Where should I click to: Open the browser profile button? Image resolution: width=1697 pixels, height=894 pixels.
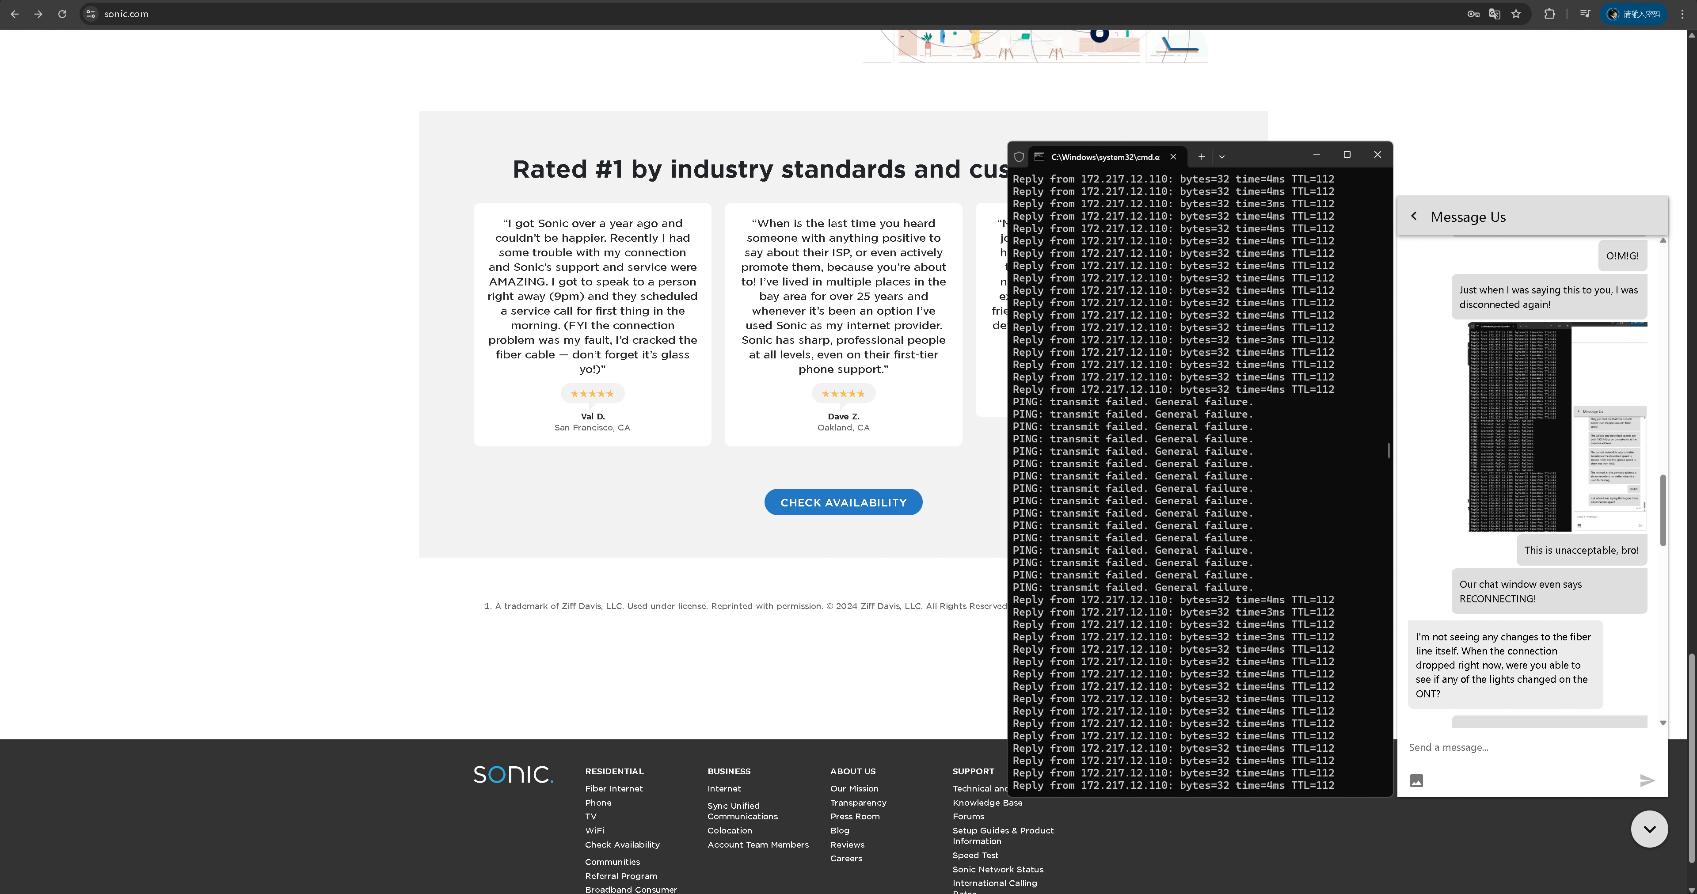1633,14
